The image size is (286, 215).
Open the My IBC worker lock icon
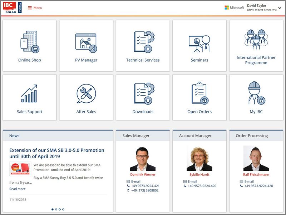click(x=257, y=93)
